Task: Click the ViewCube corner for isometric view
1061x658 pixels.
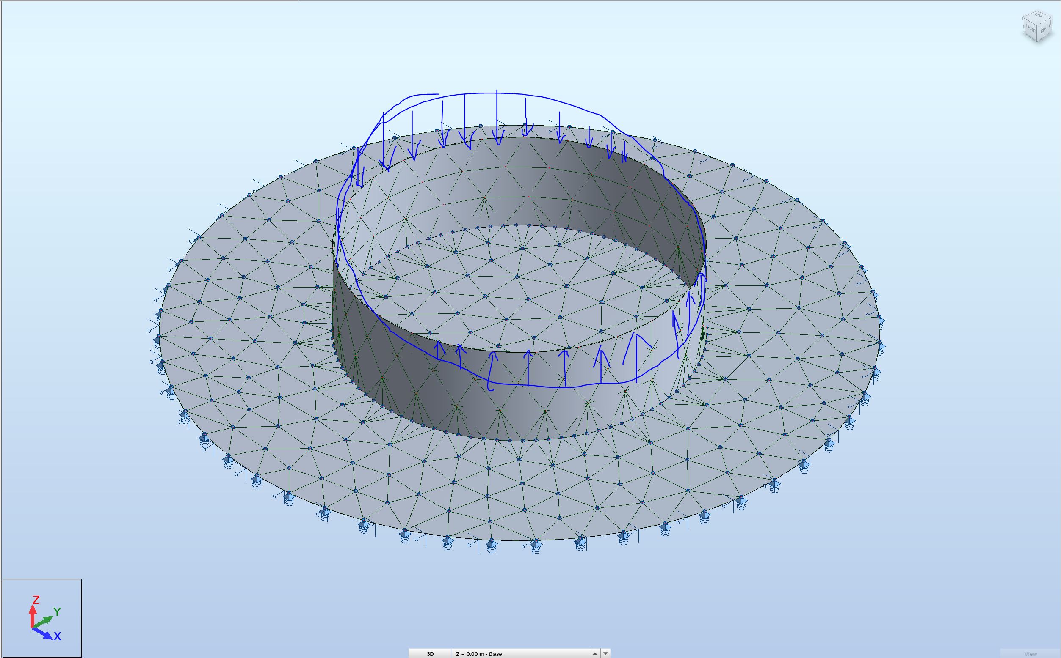Action: click(x=1037, y=25)
